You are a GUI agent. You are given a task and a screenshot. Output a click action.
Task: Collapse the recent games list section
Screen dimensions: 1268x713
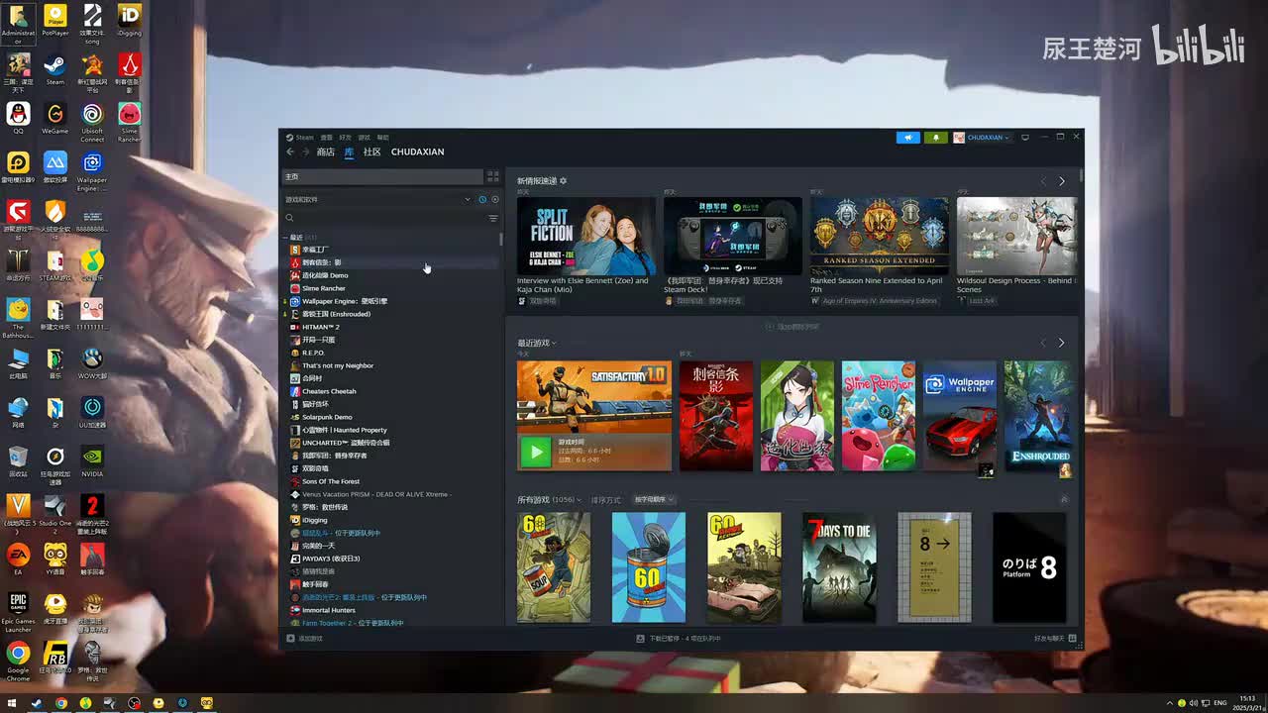pos(285,238)
